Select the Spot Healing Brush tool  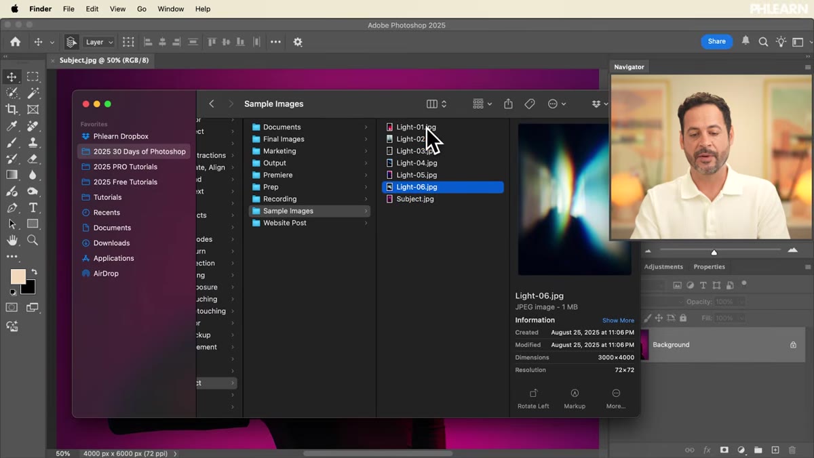33,126
